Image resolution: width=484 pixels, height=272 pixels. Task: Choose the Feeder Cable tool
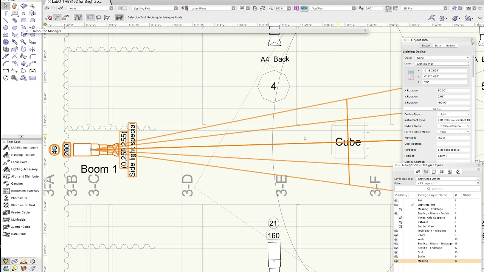coord(21,212)
